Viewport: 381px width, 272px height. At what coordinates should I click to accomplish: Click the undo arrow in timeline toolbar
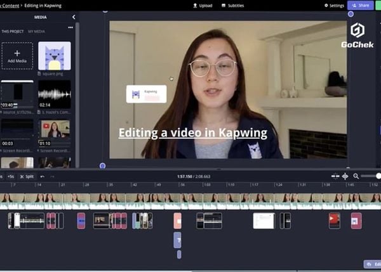[x=43, y=177]
